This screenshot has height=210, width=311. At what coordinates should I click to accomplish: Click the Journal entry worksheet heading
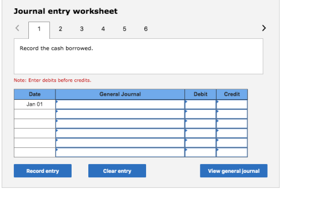click(x=66, y=11)
